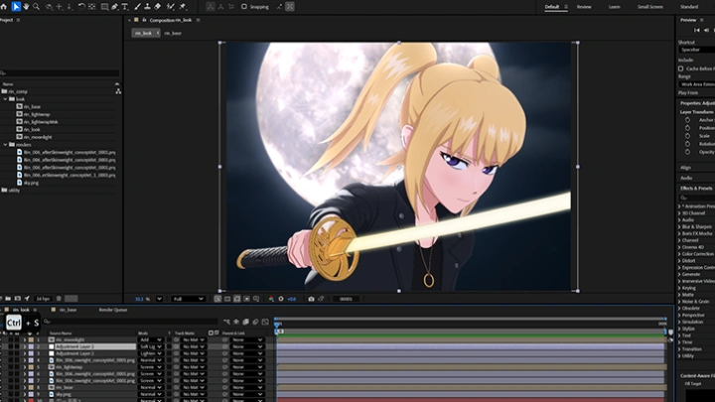Viewport: 715px width, 402px height.
Task: Click the Scale stopwatch in Layer Transform
Action: (687, 136)
